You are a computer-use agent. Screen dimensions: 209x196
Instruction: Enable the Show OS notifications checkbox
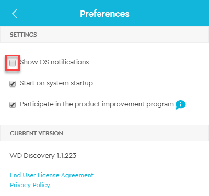[13, 63]
